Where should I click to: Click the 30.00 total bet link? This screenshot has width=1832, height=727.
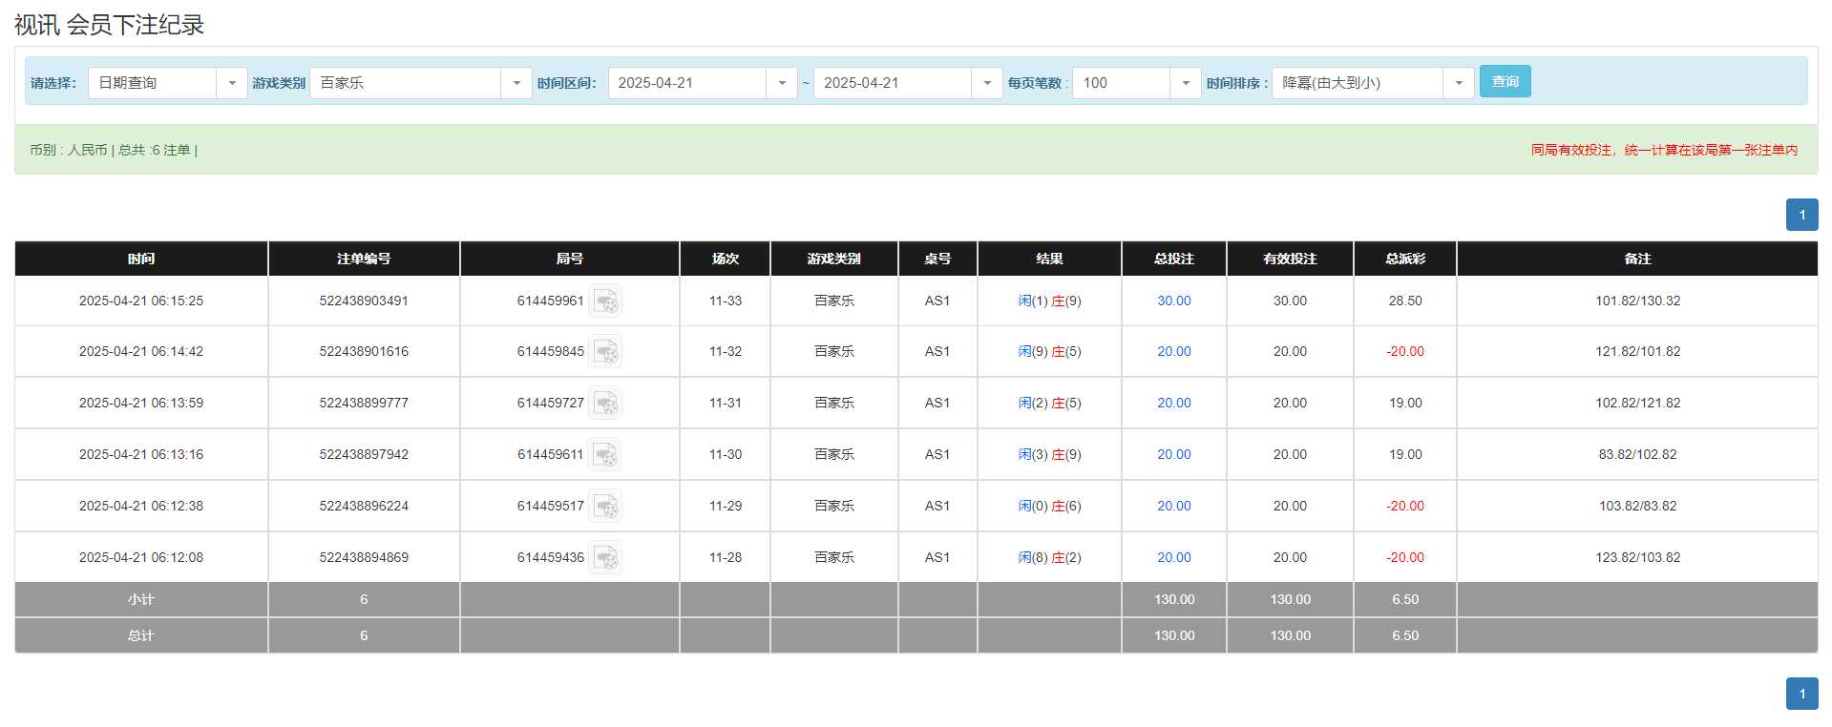[1173, 301]
